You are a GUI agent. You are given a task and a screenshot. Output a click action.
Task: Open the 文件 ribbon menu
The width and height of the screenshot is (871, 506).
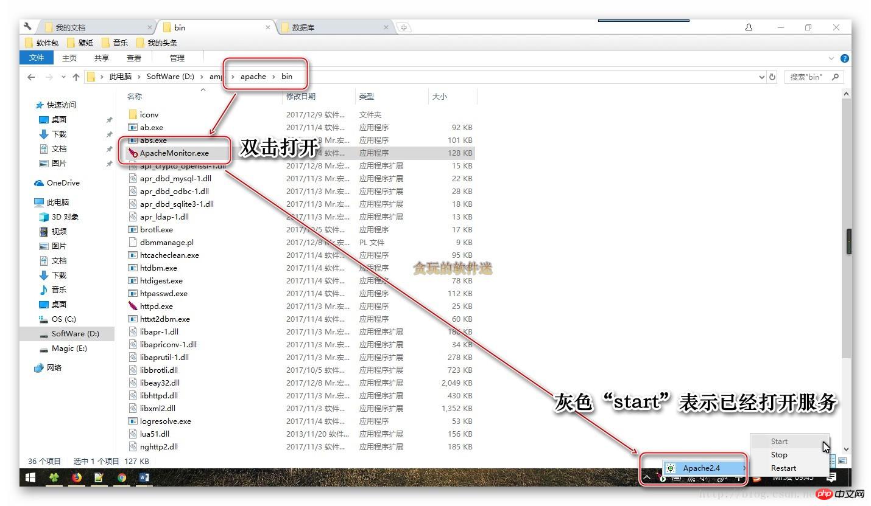point(37,58)
